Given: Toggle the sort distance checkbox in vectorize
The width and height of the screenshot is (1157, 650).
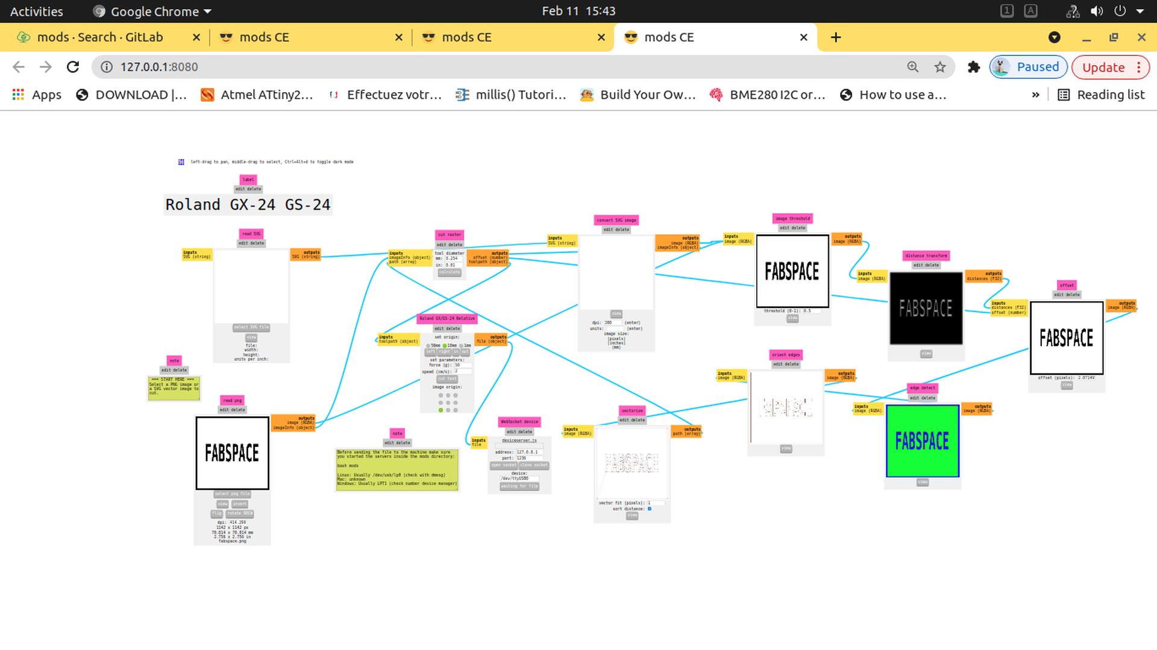Looking at the screenshot, I should [649, 509].
